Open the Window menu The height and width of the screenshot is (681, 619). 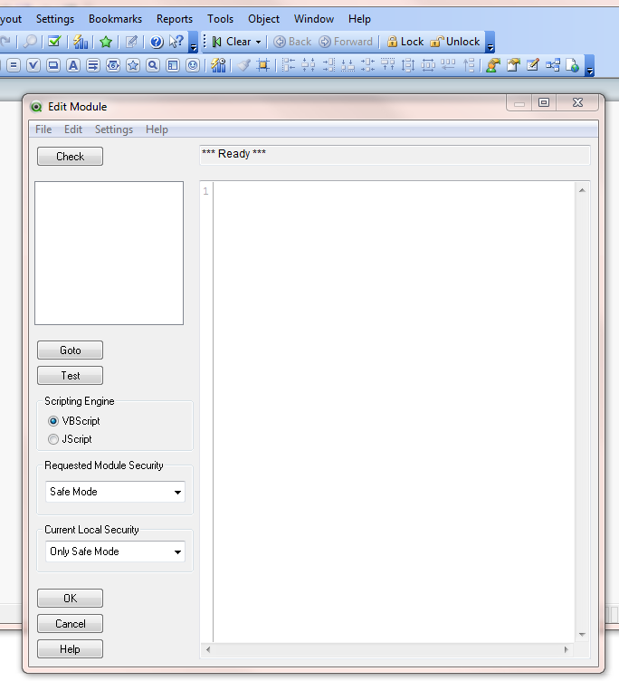point(314,19)
